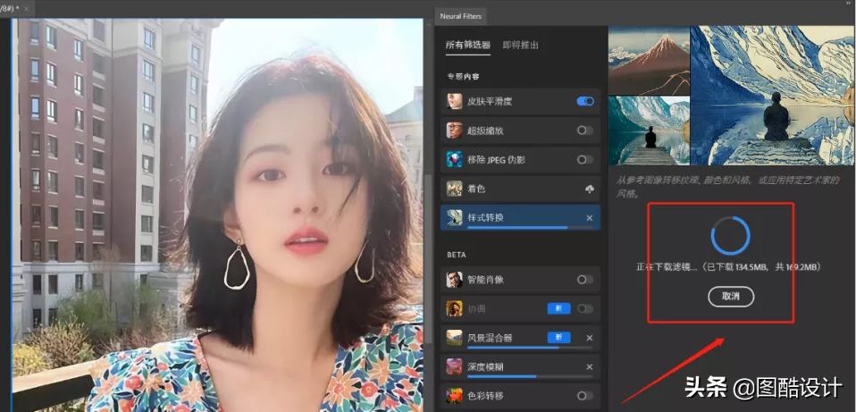Click the 取消 button to stop download
856x412 pixels.
pyautogui.click(x=731, y=297)
